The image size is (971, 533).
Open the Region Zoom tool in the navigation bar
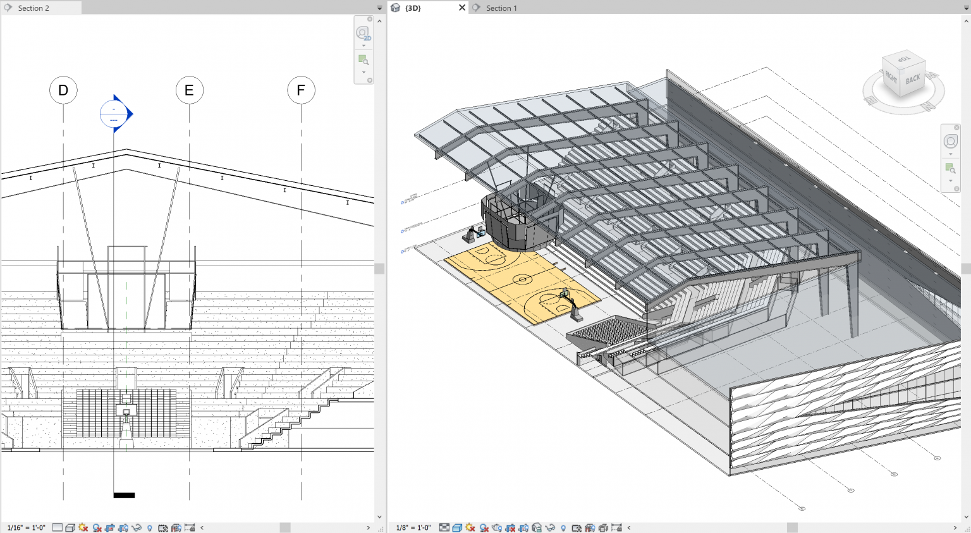tap(363, 60)
